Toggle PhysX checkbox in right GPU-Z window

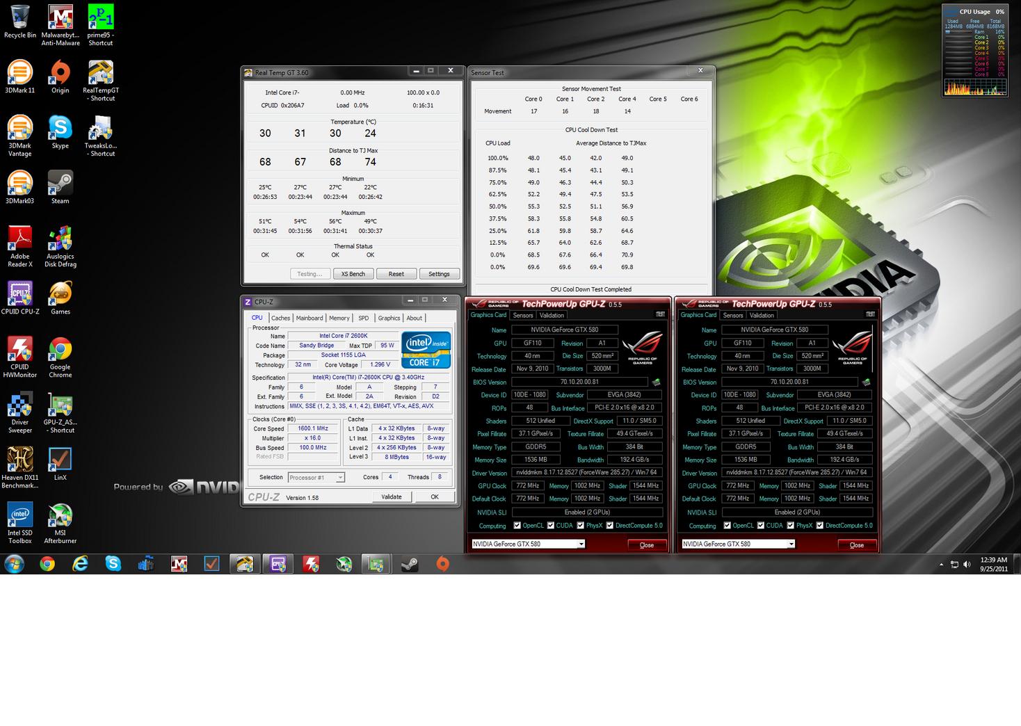[x=790, y=525]
